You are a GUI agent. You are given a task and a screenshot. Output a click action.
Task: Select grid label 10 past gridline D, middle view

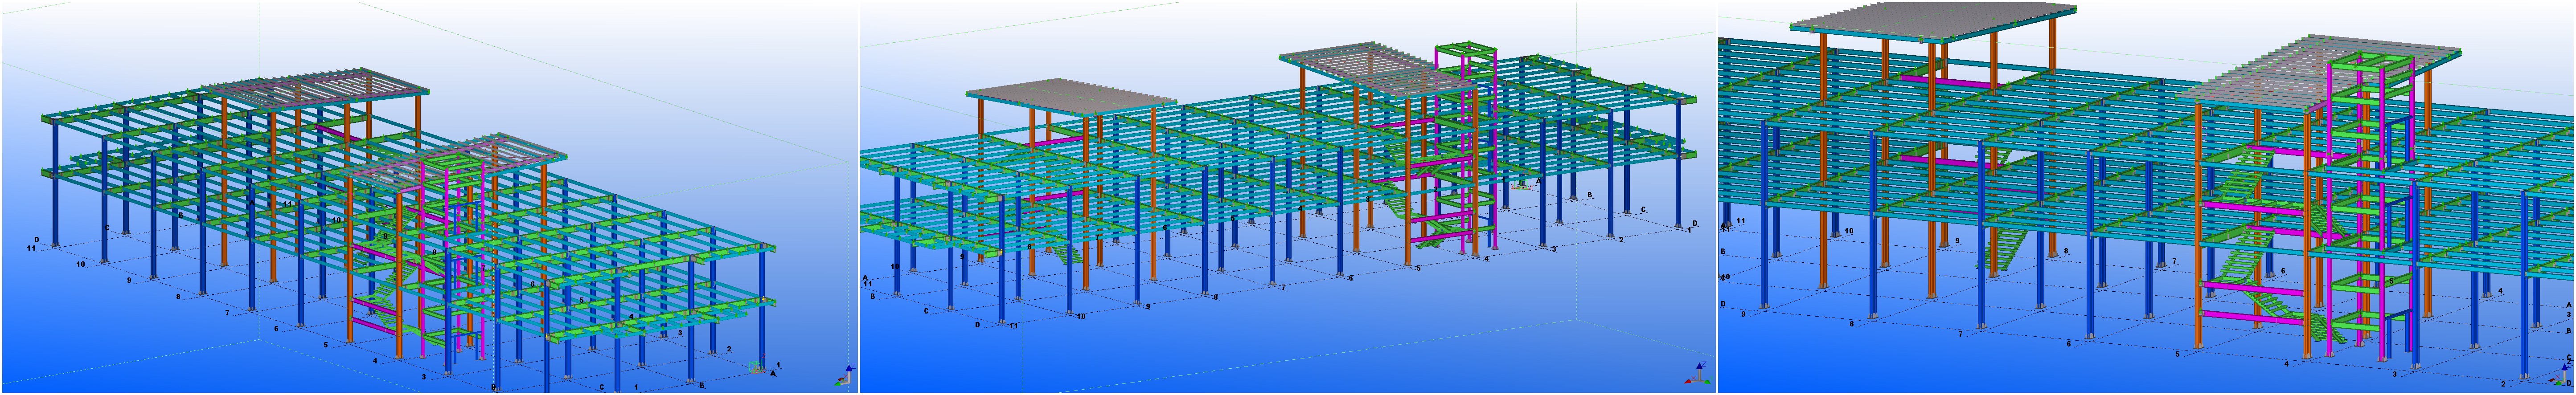[1081, 316]
